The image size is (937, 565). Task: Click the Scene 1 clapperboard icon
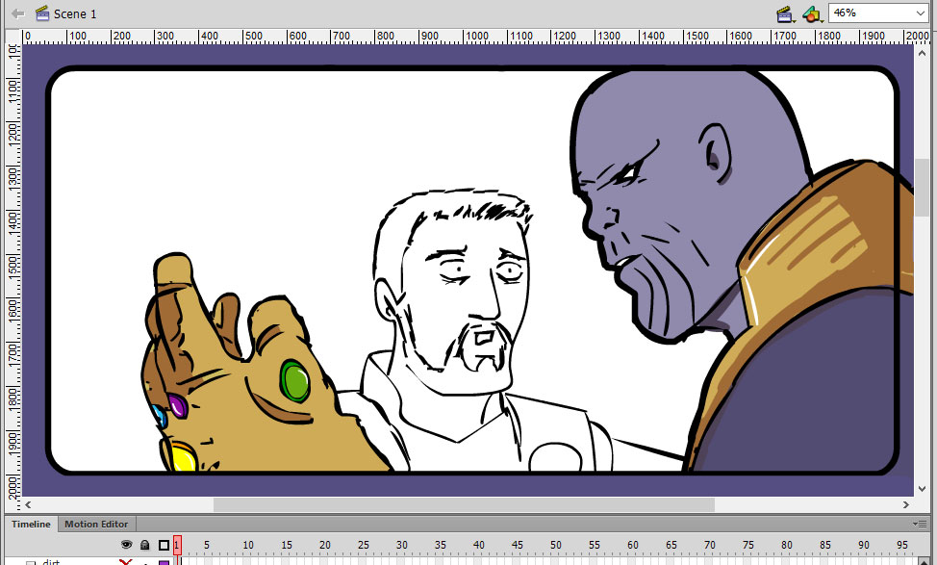pos(41,13)
